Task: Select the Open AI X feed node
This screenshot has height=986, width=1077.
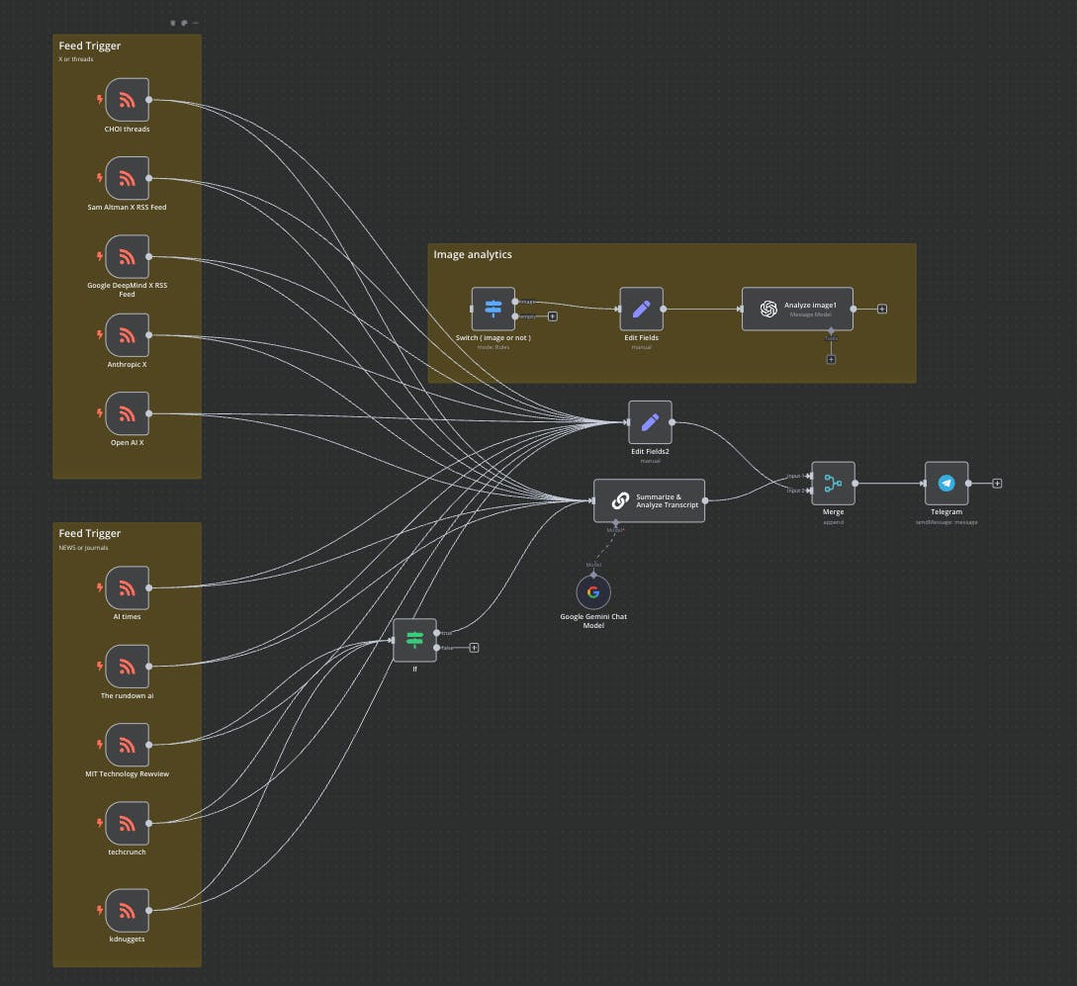Action: coord(127,413)
